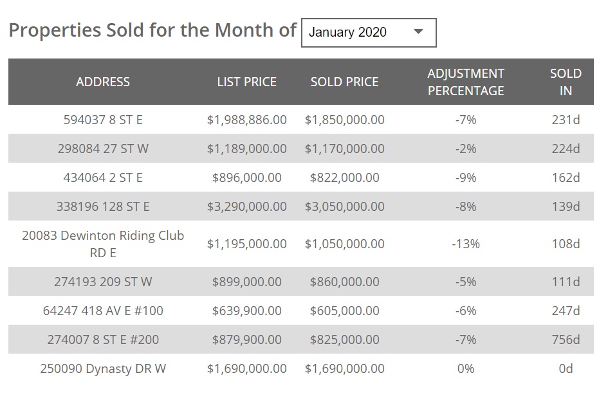
Task: Open the 338196 128 ST E listing
Action: click(103, 206)
